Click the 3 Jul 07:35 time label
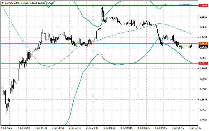209x131 pixels. click(x=195, y=128)
